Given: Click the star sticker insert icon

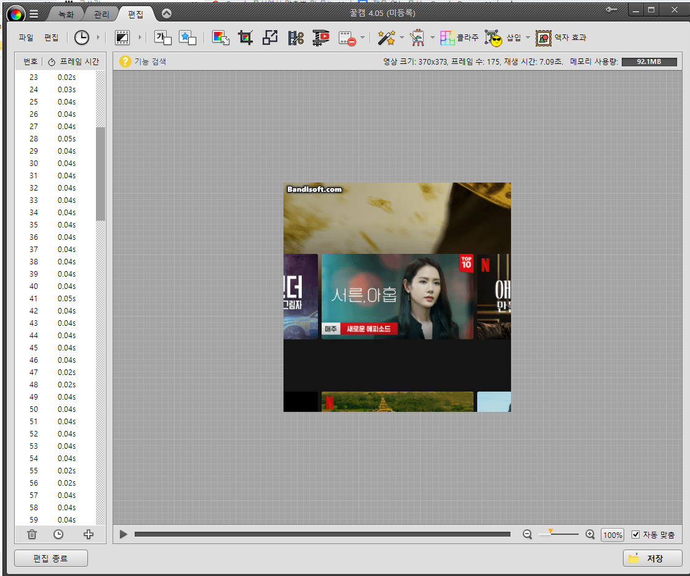Looking at the screenshot, I should coord(188,37).
